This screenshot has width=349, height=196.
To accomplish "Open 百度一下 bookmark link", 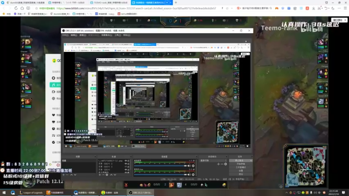I will [x=20, y=14].
